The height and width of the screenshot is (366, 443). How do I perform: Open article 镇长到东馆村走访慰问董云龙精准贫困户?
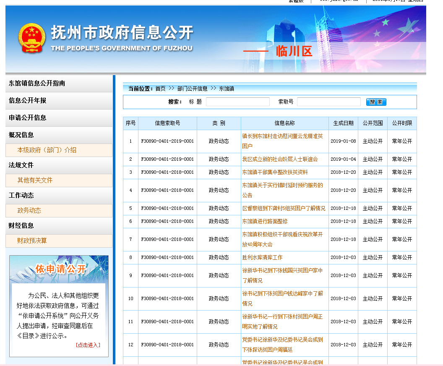pos(282,141)
